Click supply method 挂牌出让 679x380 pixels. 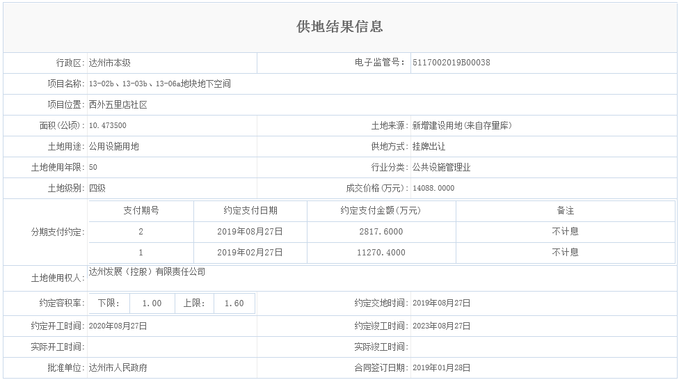click(x=429, y=146)
